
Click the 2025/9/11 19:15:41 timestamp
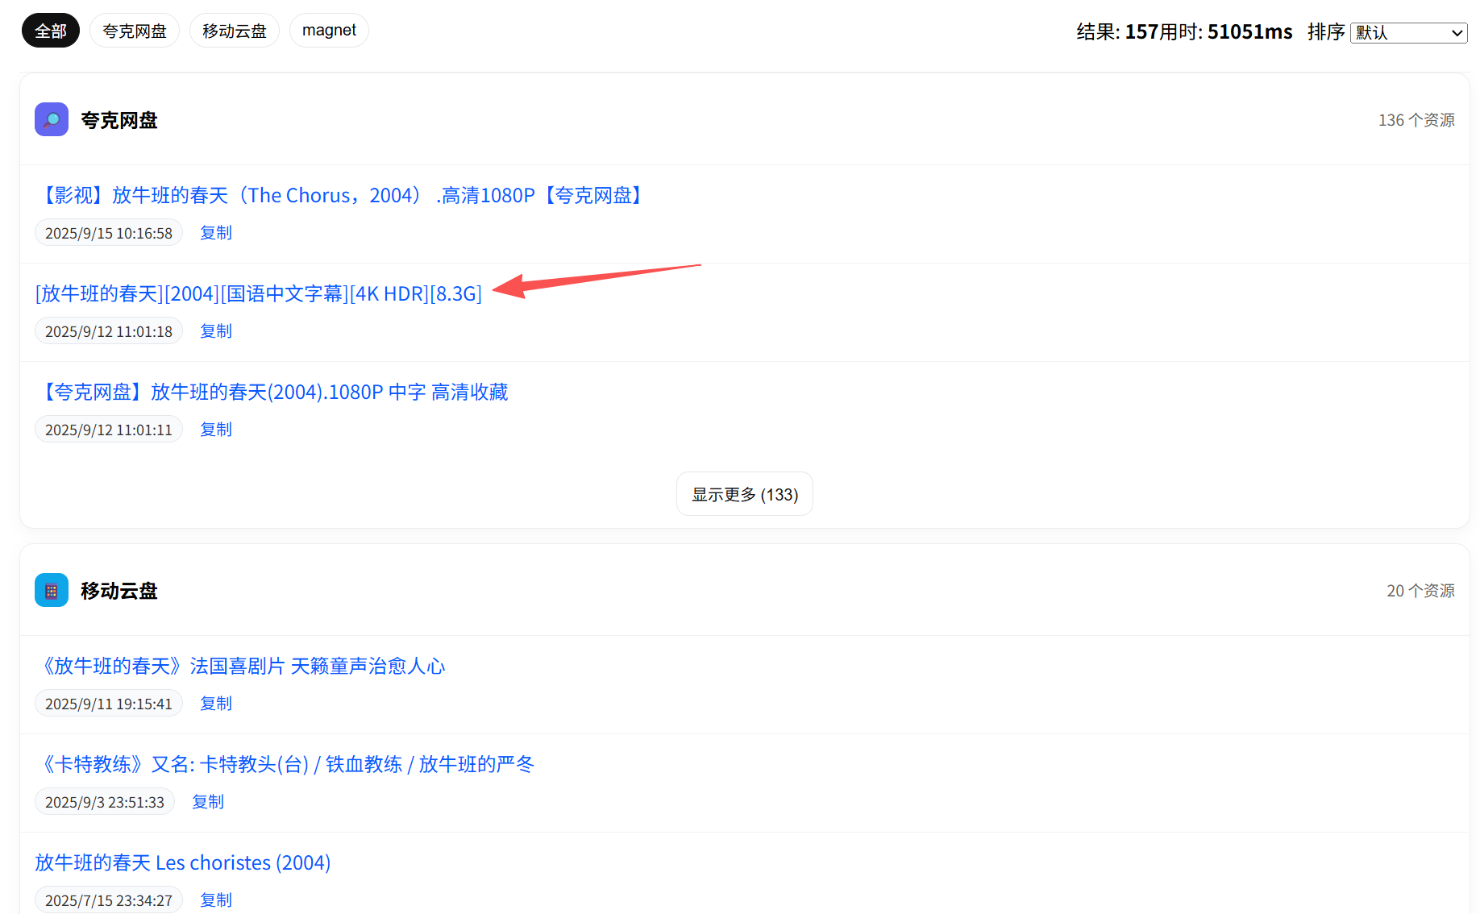[x=109, y=704]
